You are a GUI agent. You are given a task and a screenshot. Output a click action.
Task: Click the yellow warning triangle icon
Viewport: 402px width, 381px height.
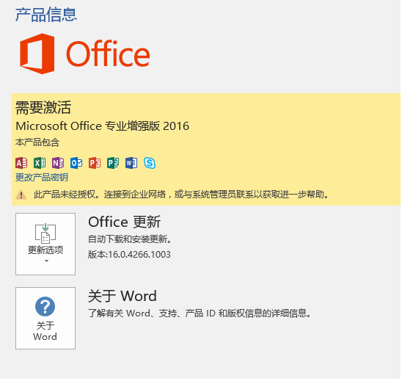point(21,195)
